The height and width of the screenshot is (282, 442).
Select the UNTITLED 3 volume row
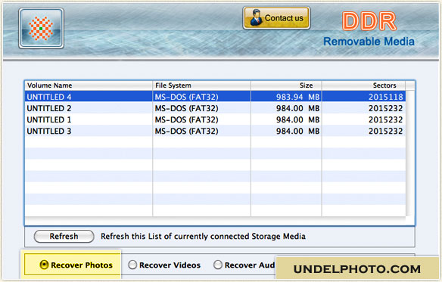(x=216, y=131)
